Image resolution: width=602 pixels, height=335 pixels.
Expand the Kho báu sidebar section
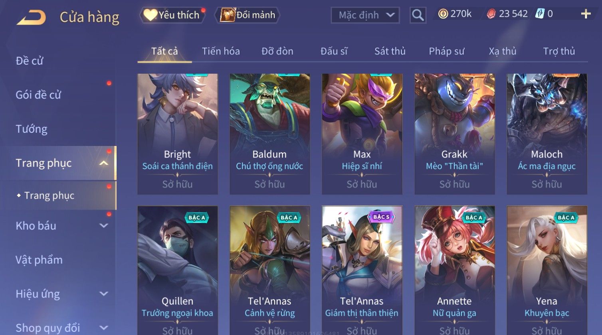coord(103,226)
